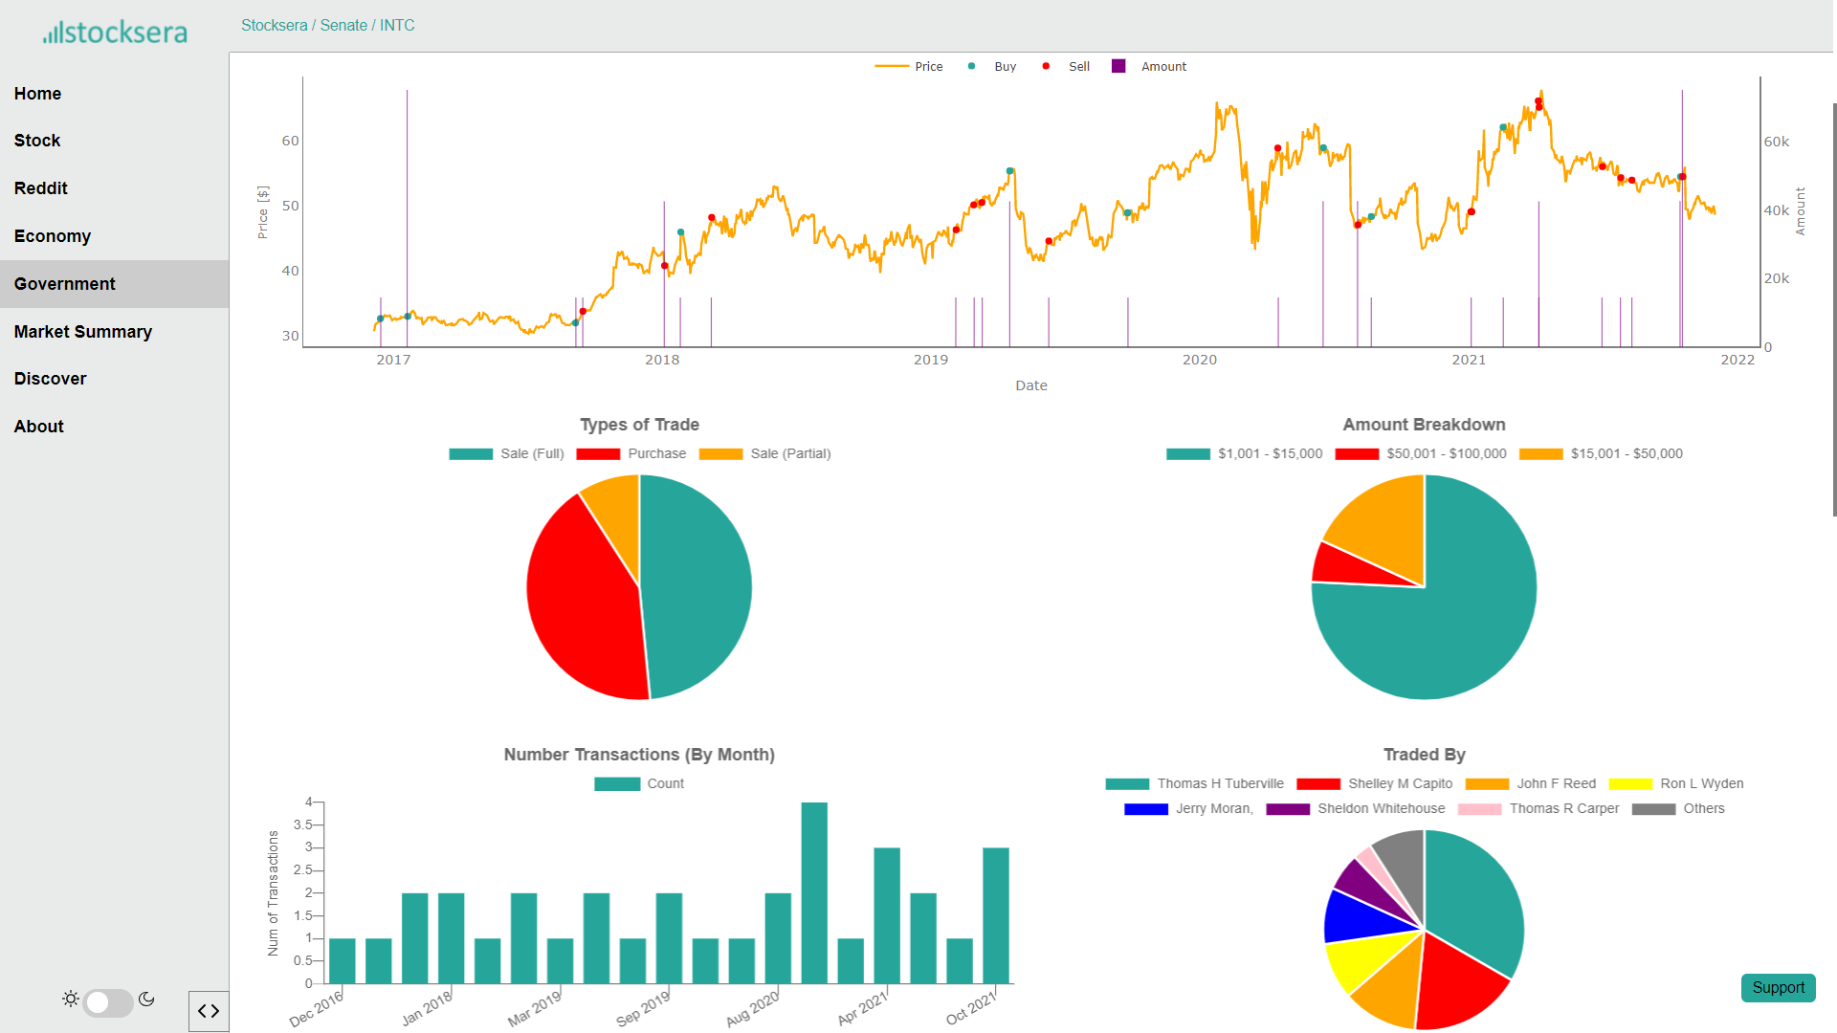This screenshot has height=1033, width=1837.
Task: Click the page vertical scrollbar
Action: tap(1834, 310)
